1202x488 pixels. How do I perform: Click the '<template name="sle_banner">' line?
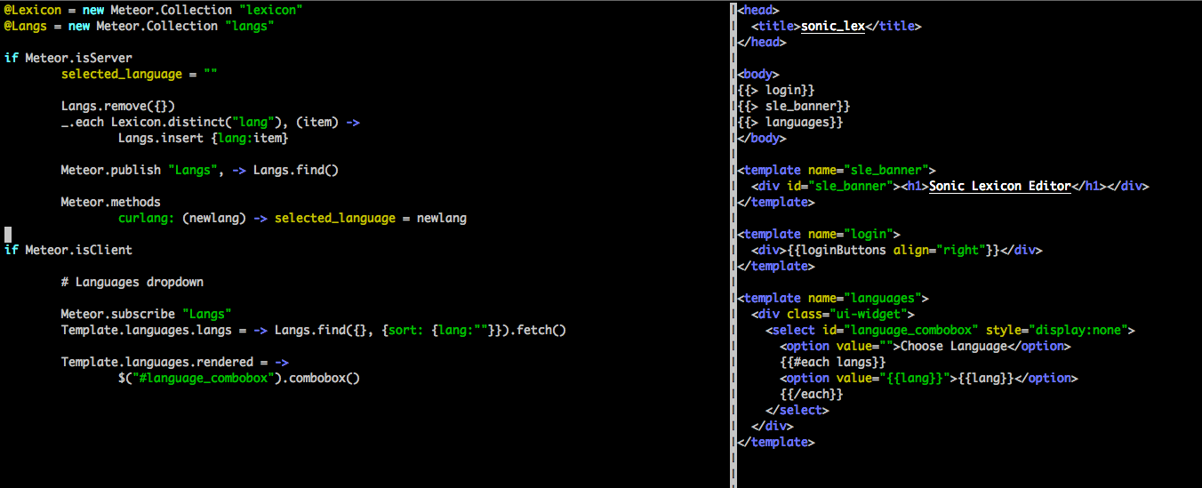[837, 170]
